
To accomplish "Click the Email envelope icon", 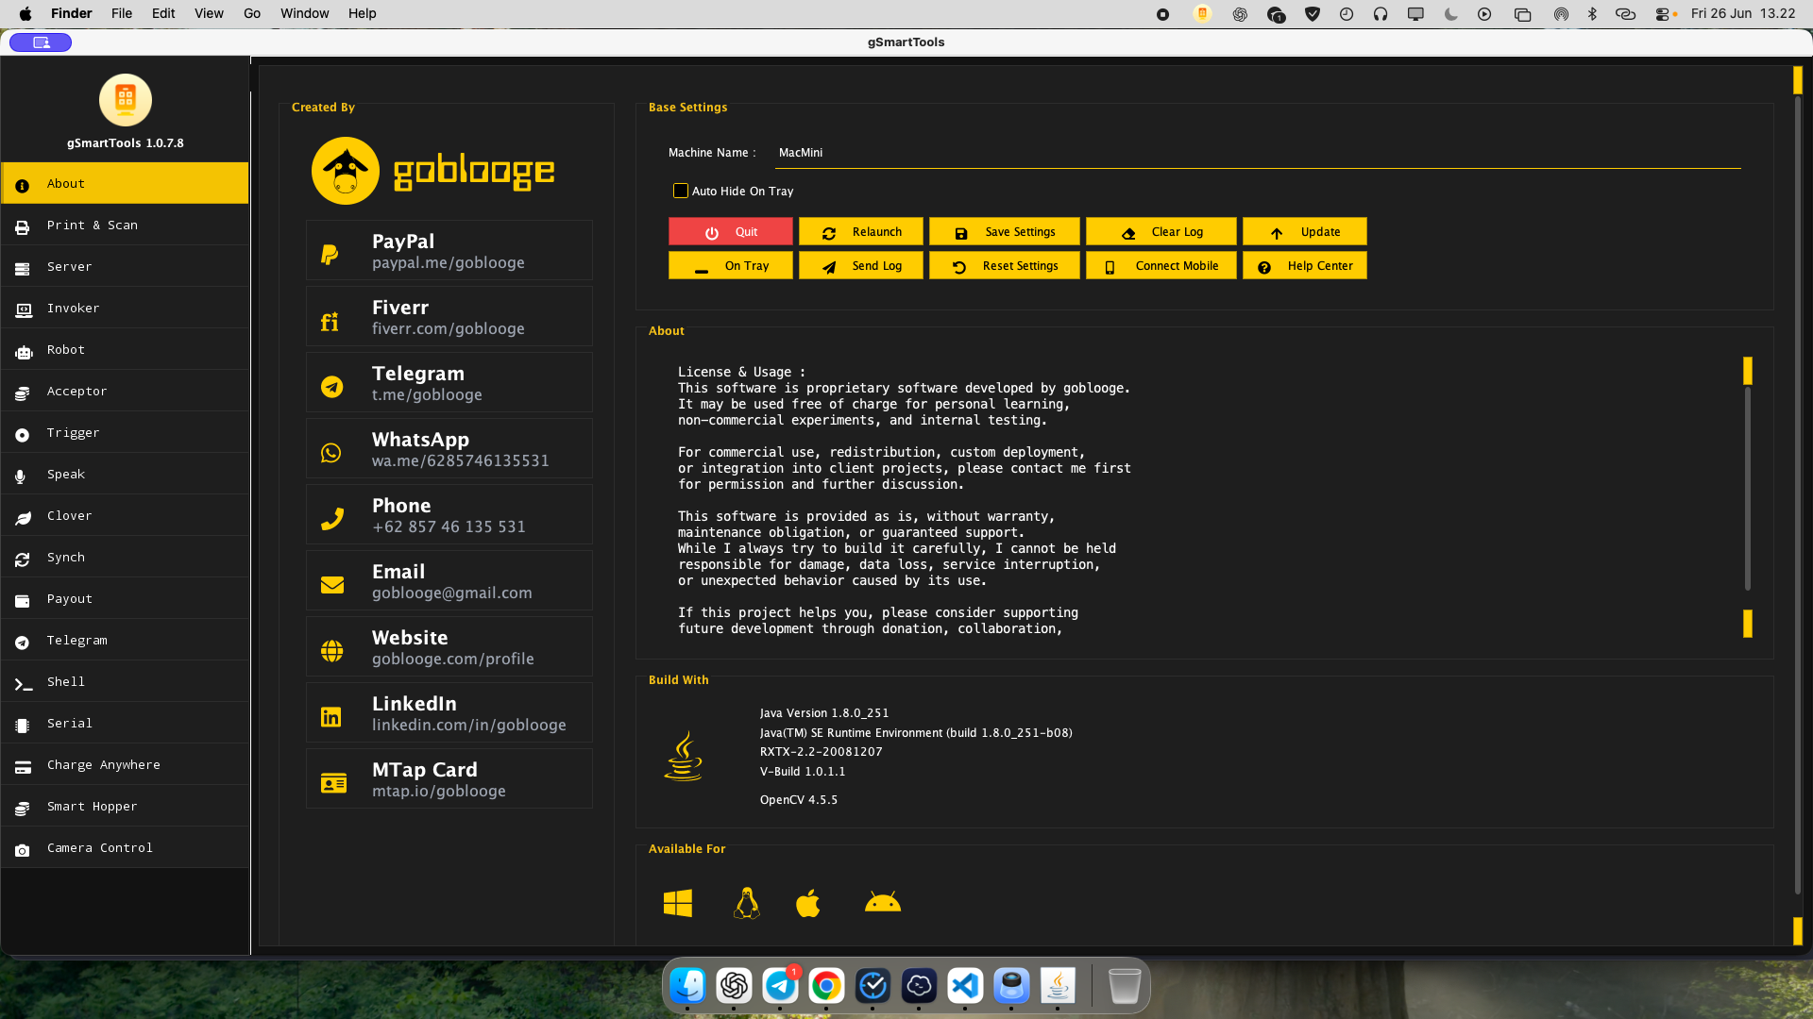I will [331, 585].
